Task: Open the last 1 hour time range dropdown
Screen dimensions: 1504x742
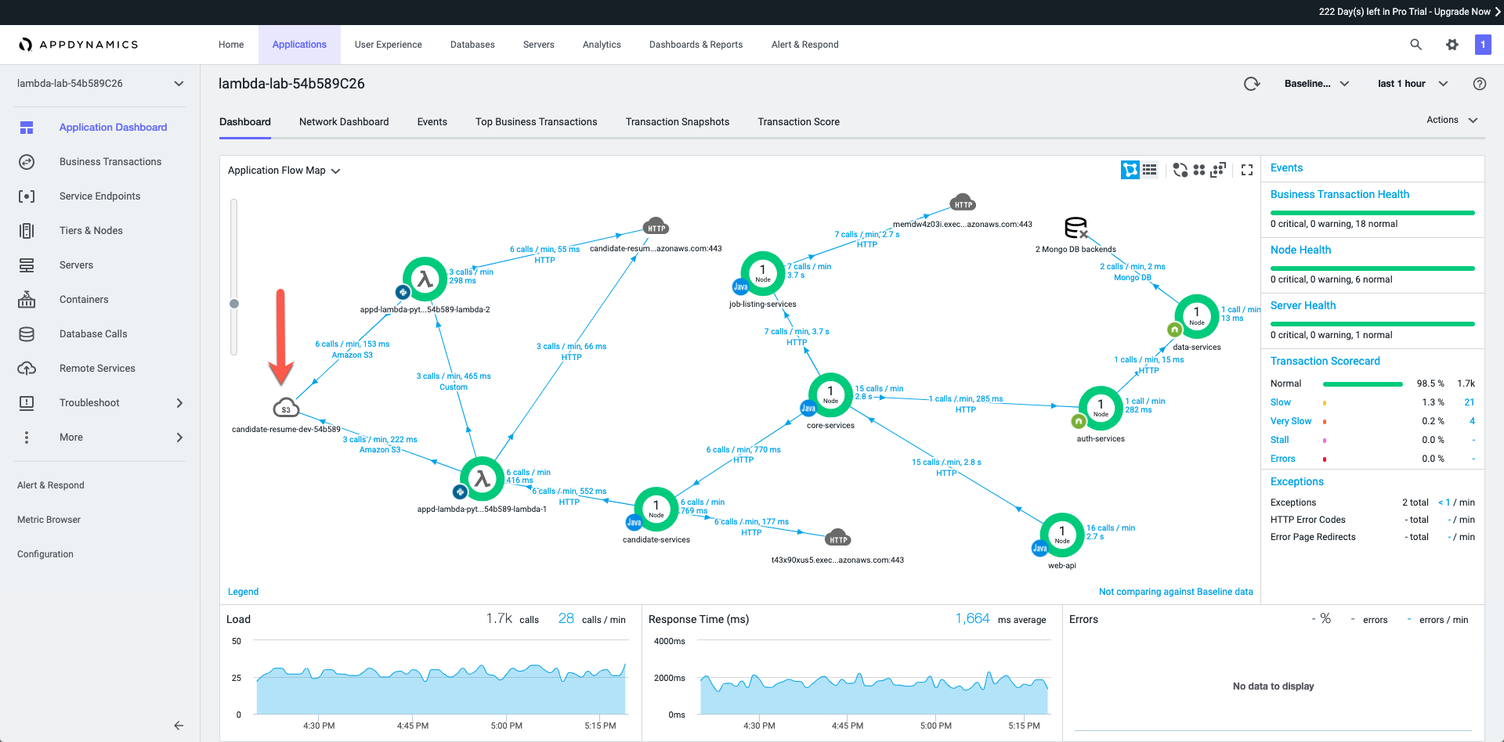Action: tap(1412, 84)
